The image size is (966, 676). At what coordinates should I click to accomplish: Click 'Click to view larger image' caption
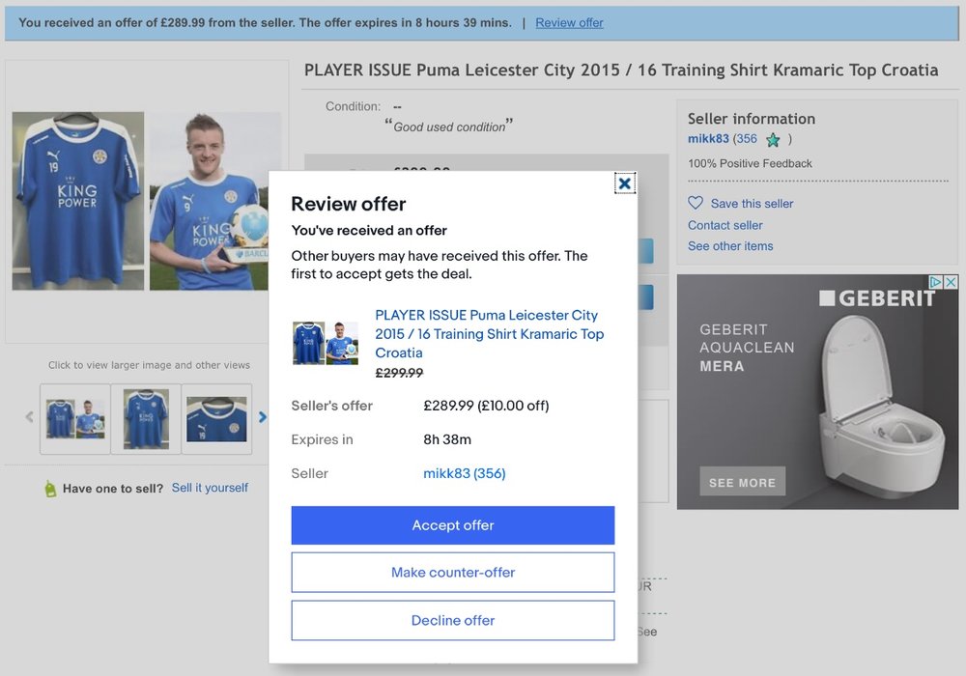click(x=149, y=365)
